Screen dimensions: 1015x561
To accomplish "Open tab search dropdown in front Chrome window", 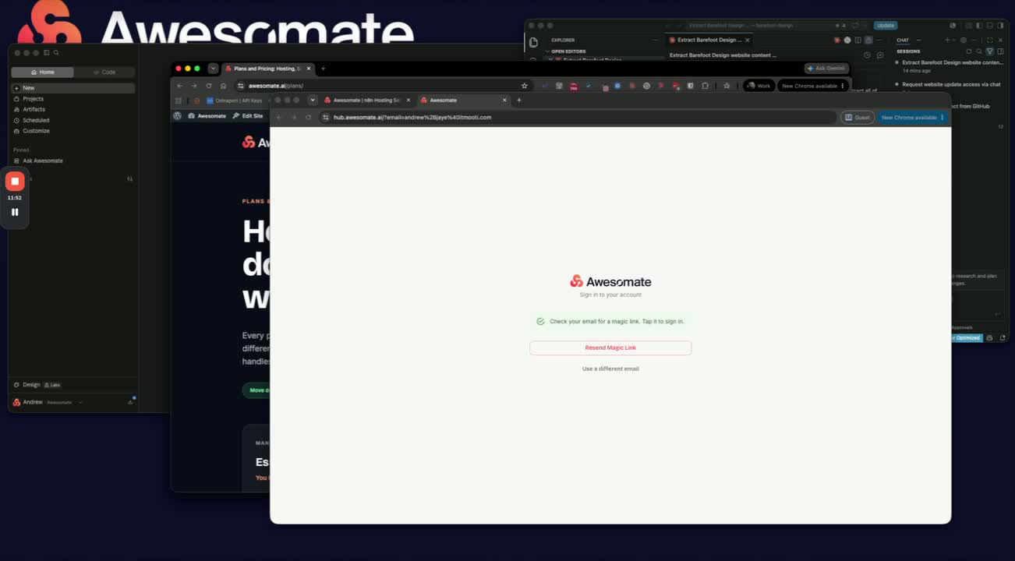I will pyautogui.click(x=313, y=100).
